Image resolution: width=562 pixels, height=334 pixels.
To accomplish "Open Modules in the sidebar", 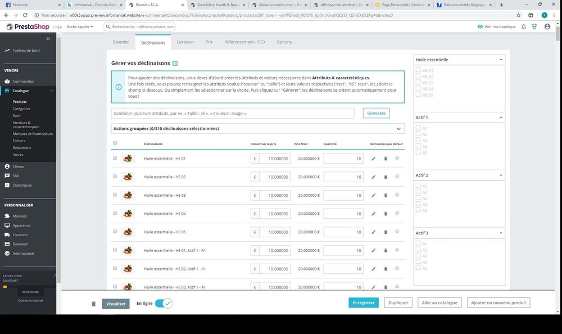I will tap(20, 216).
